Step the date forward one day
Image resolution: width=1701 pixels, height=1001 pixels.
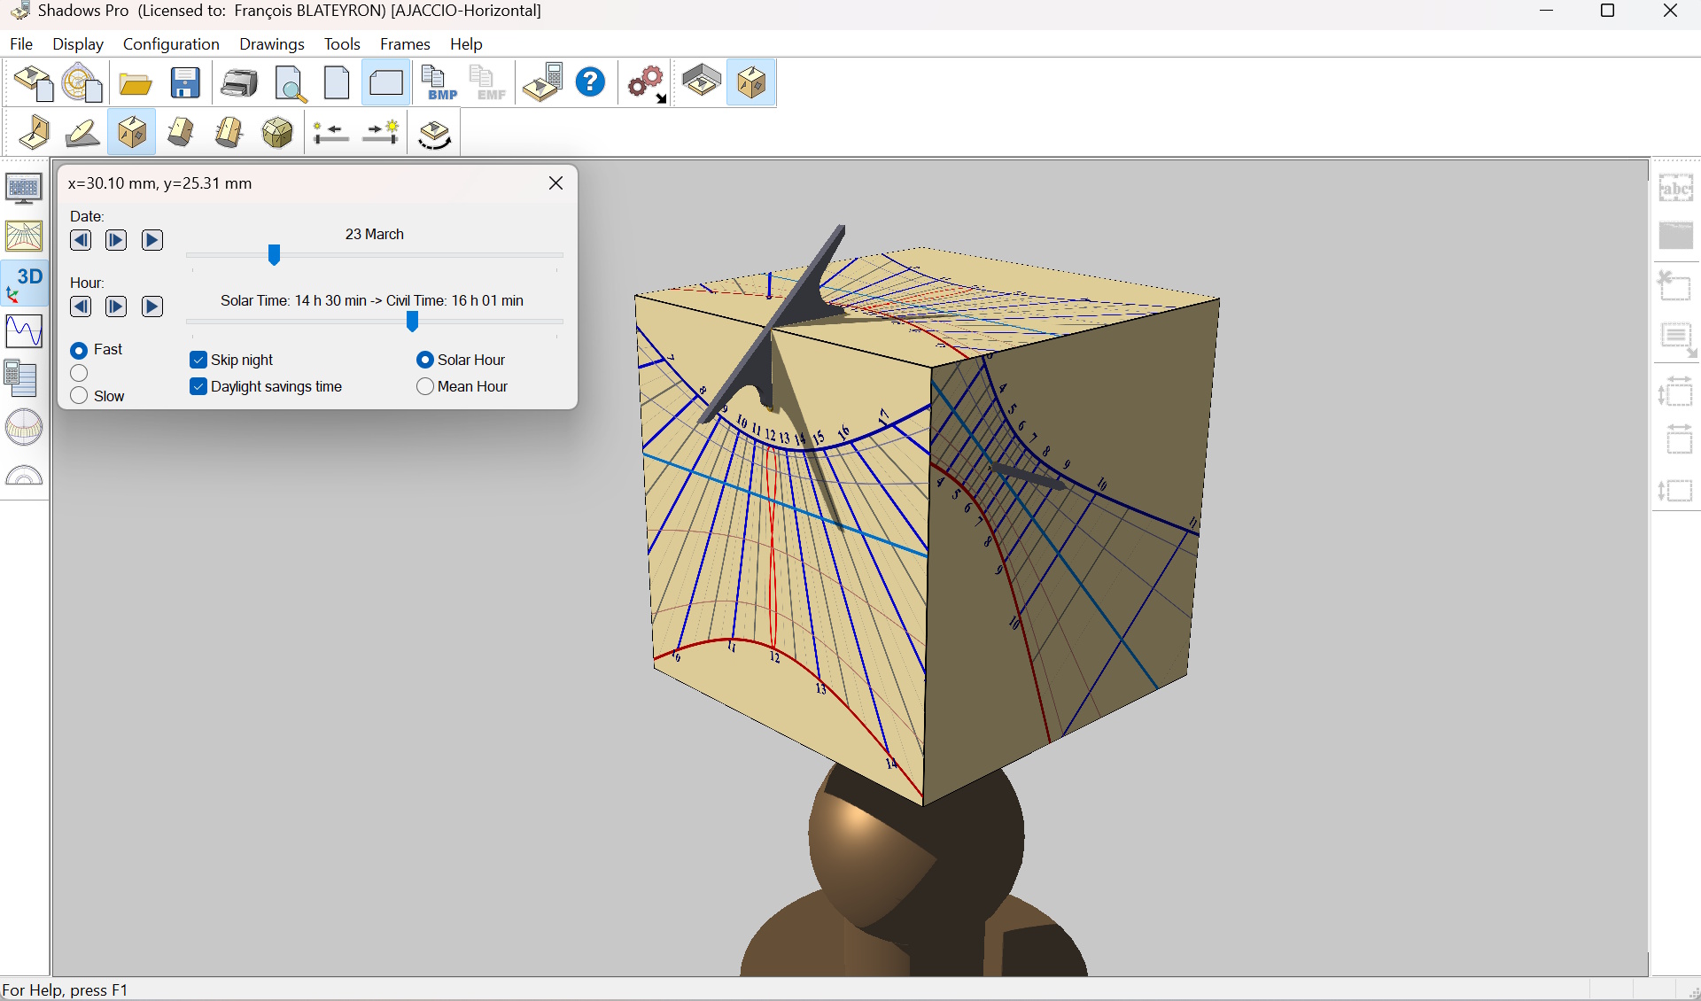116,240
